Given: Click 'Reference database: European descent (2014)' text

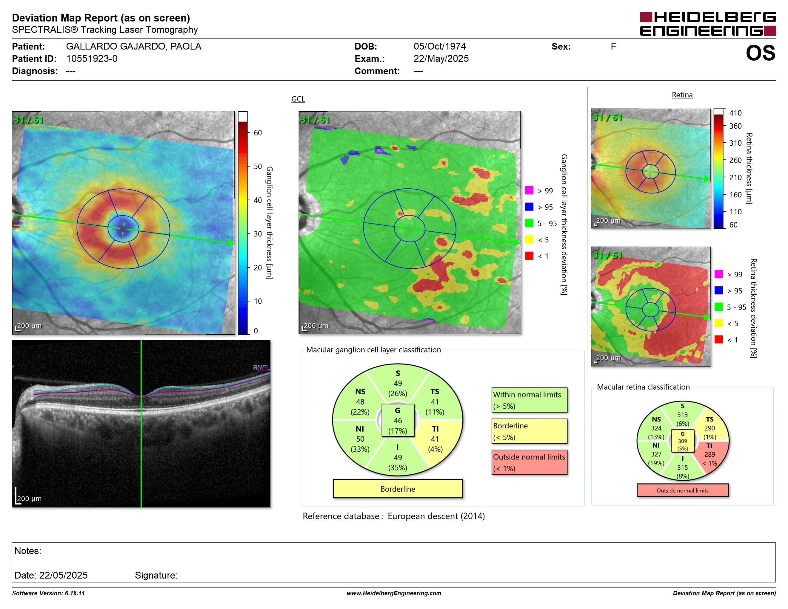Looking at the screenshot, I should click(x=394, y=516).
